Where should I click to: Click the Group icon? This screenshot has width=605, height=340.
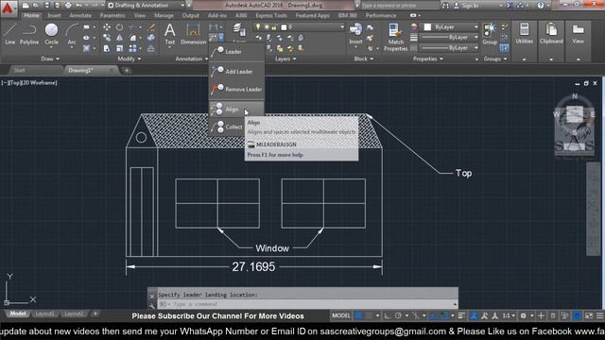point(490,34)
